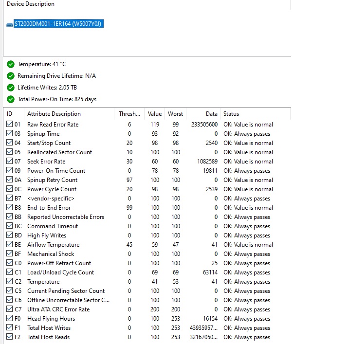
Task: Click Total Power-On Time: 825 days label
Action: click(x=57, y=99)
